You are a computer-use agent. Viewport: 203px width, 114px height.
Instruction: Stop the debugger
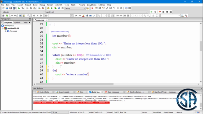pos(121,8)
